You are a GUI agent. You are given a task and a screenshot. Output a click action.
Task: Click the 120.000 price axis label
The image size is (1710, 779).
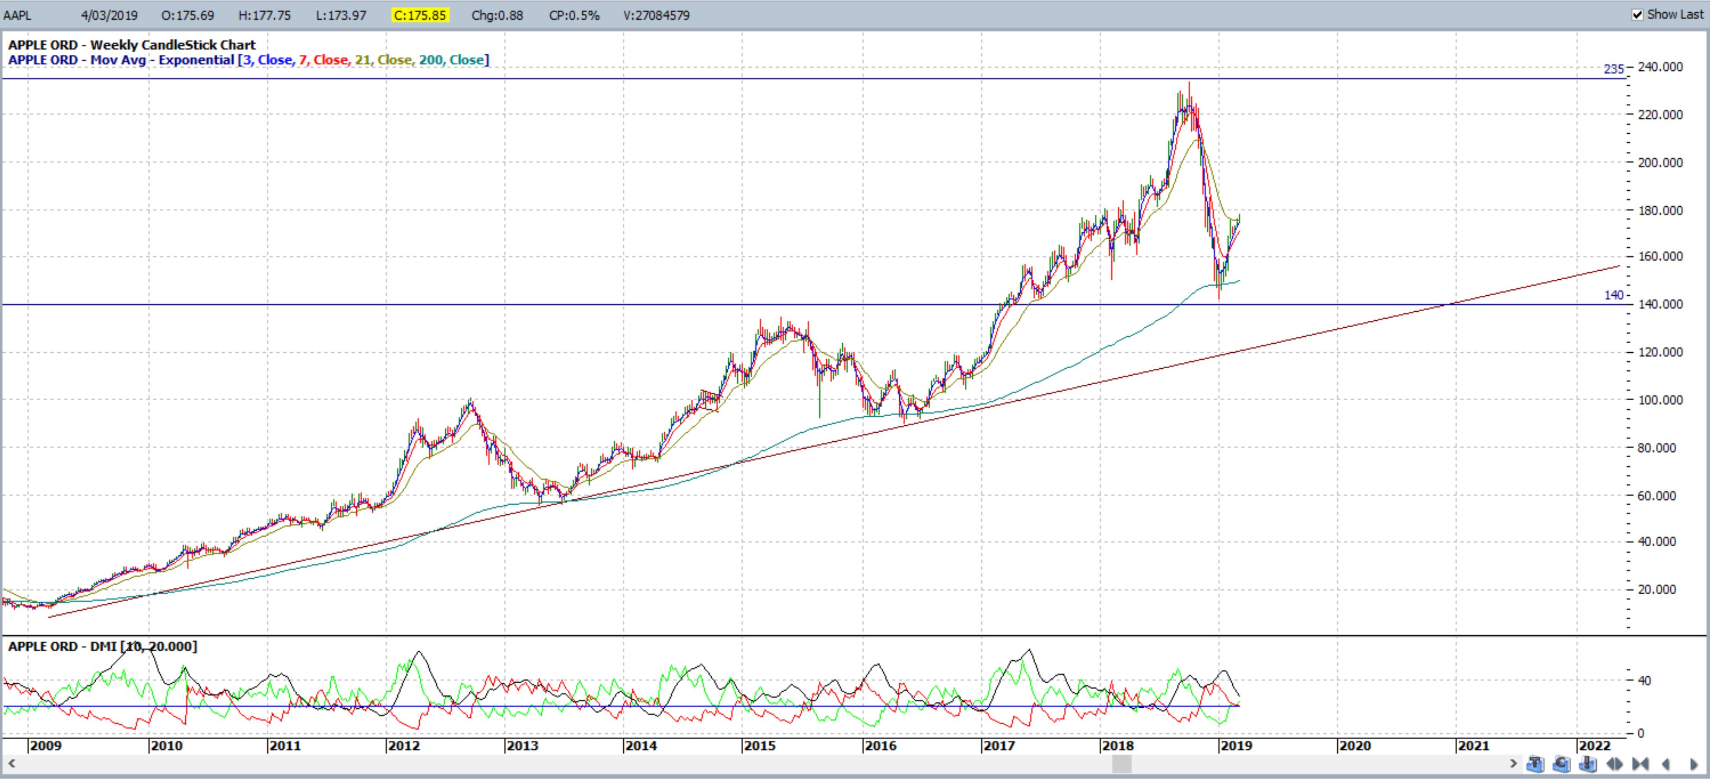[1660, 352]
